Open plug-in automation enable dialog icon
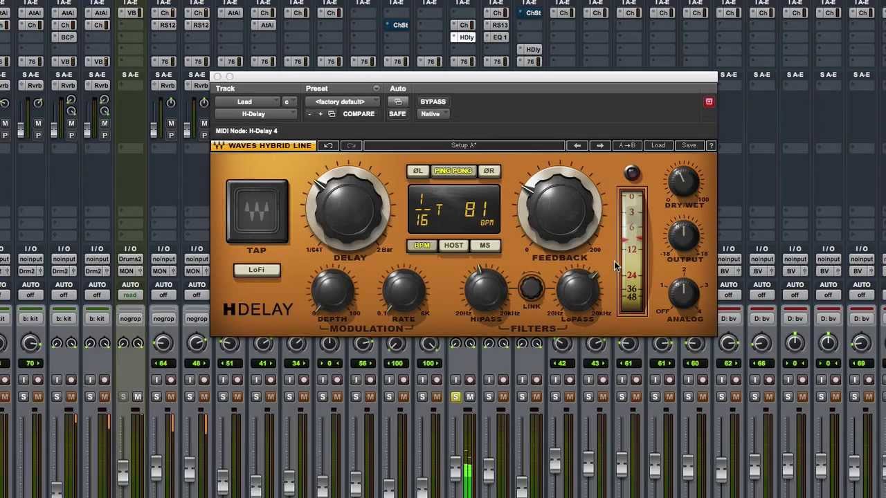The height and width of the screenshot is (498, 886). (398, 102)
